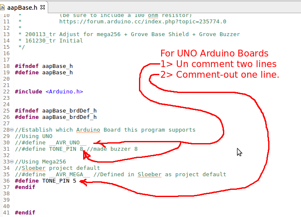Screen dimensions: 301x217
Task: Click the "#define TONE_PIN 5" statement
Action: (45, 180)
